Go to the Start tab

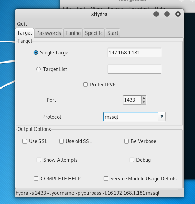pos(113,33)
